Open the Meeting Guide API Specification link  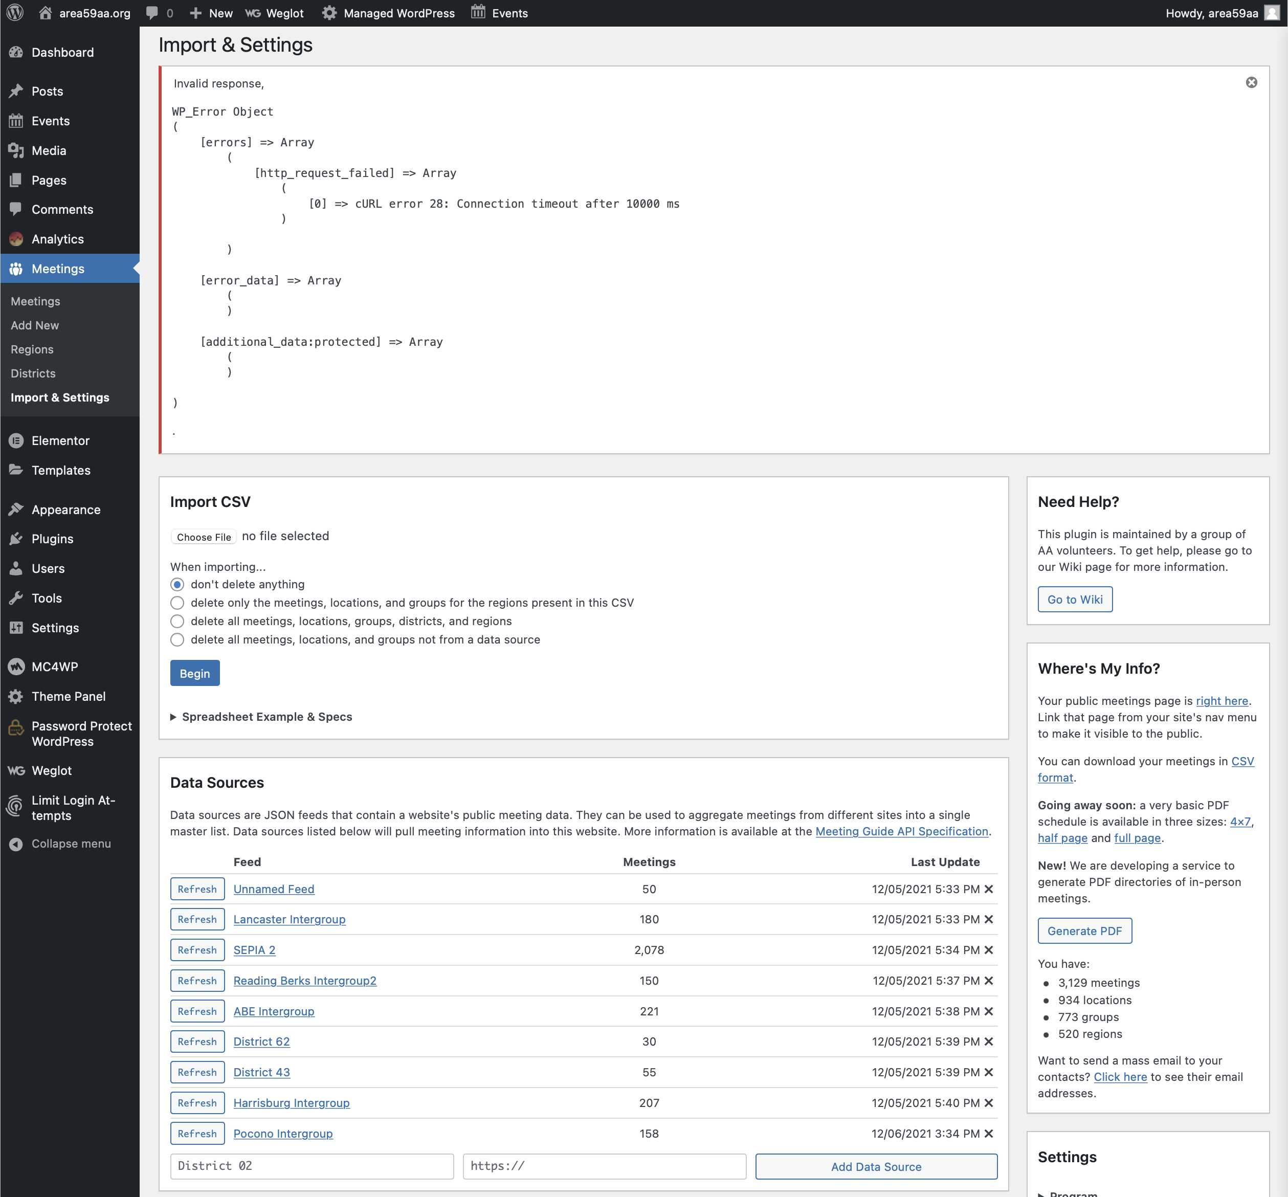(x=901, y=832)
